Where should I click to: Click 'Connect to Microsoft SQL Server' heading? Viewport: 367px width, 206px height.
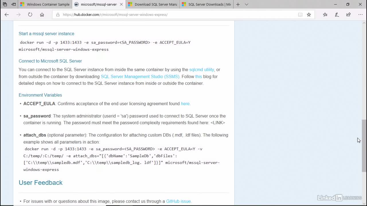(x=50, y=61)
